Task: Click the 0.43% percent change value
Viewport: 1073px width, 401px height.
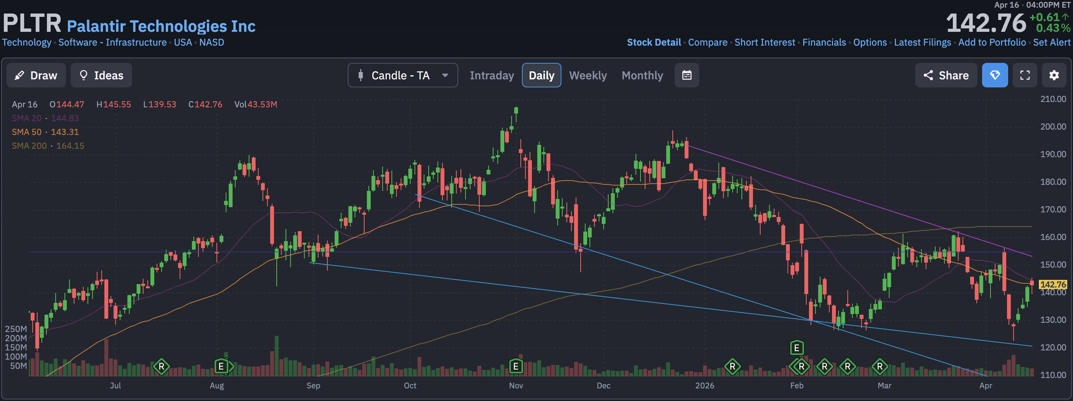Action: 1053,28
